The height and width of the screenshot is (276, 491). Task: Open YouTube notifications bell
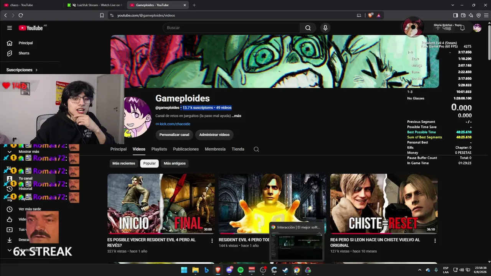[462, 28]
